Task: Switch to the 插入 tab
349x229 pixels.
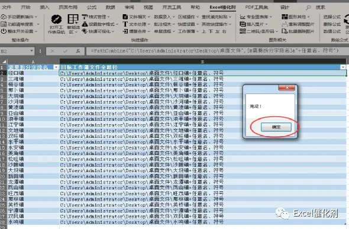Action: coord(44,7)
